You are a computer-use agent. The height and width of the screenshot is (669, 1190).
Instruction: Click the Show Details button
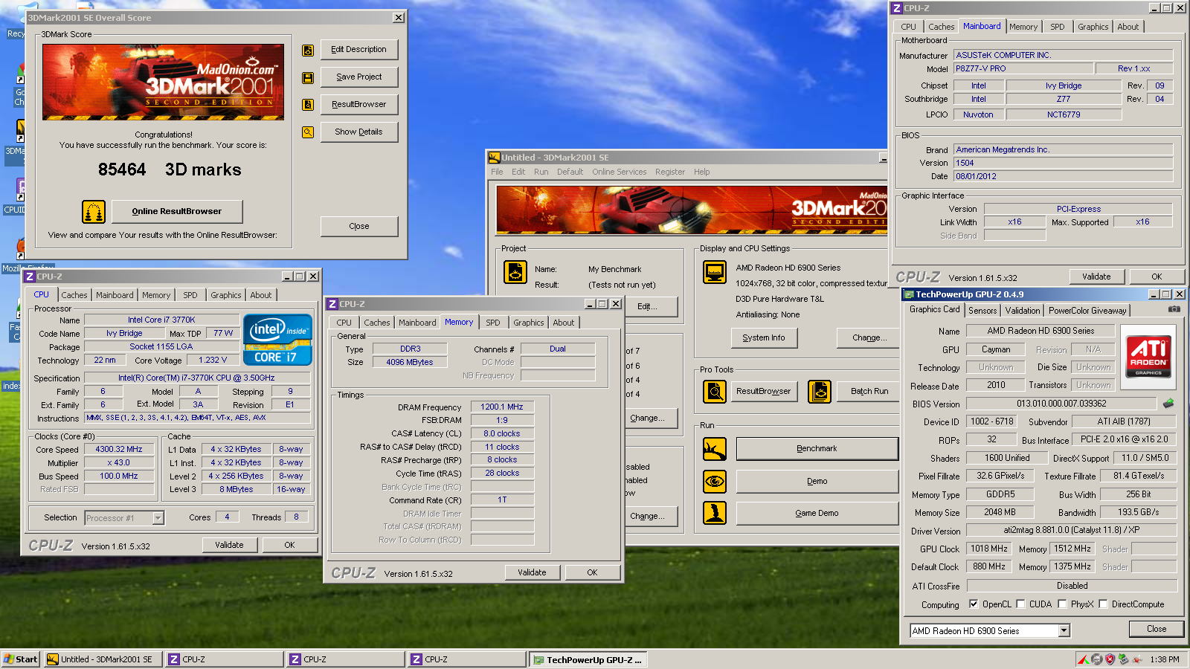[359, 132]
